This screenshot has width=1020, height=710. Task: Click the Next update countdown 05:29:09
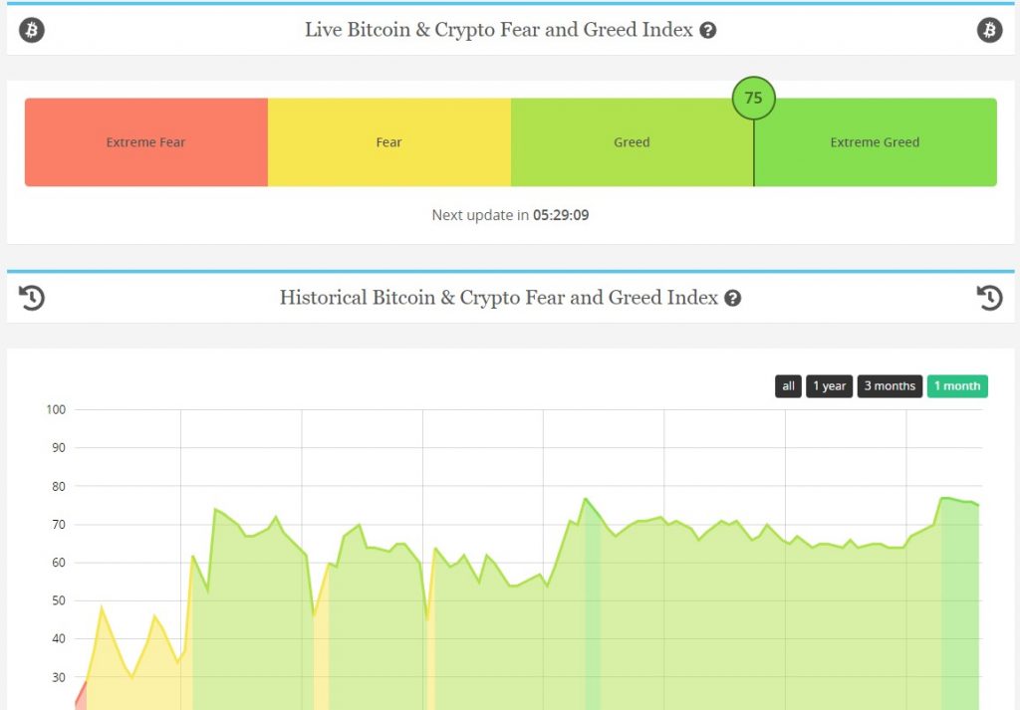point(561,215)
